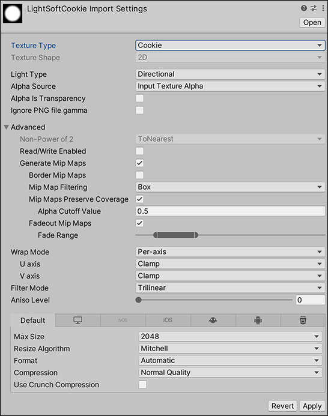Click the Alpha Cutoff Value field
The height and width of the screenshot is (416, 328).
[230, 211]
